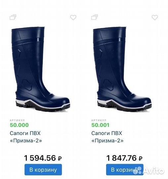The height and width of the screenshot is (179, 168).
Task: Click the ruble sign next to 1 847.76
Action: [141, 158]
